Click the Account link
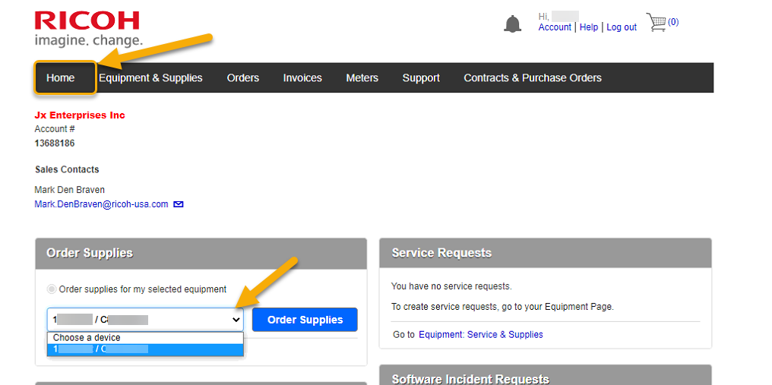The image size is (772, 385). pos(555,27)
